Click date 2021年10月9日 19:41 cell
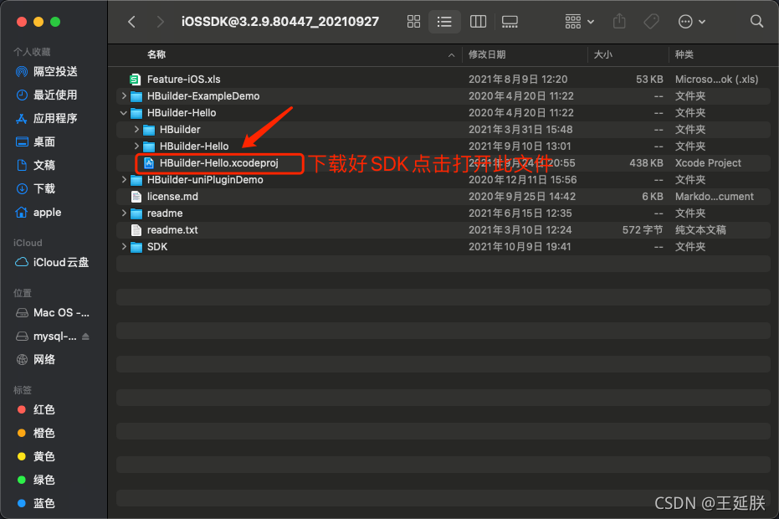The height and width of the screenshot is (519, 779). [520, 247]
